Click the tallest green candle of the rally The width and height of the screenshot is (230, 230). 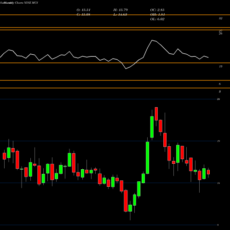click(x=147, y=158)
